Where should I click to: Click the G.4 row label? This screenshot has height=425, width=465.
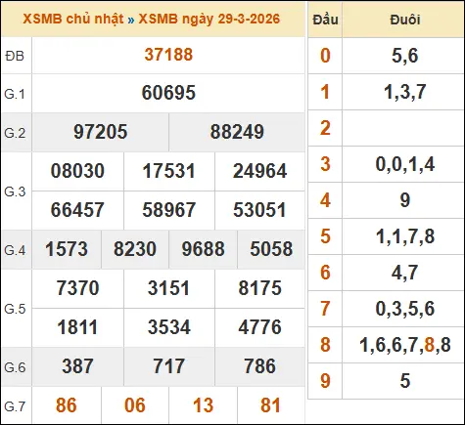point(15,250)
